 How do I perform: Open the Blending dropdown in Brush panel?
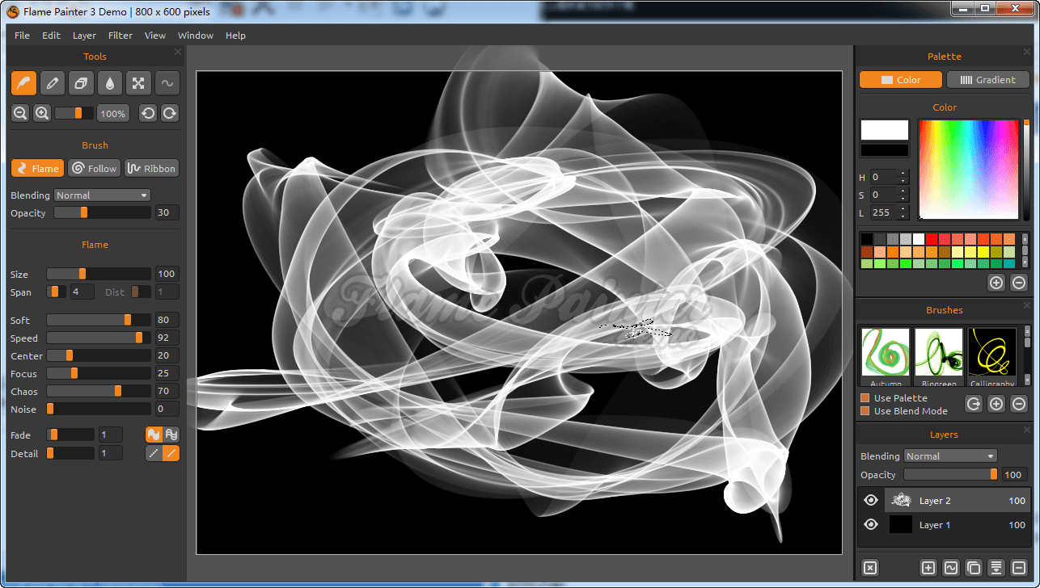[102, 195]
